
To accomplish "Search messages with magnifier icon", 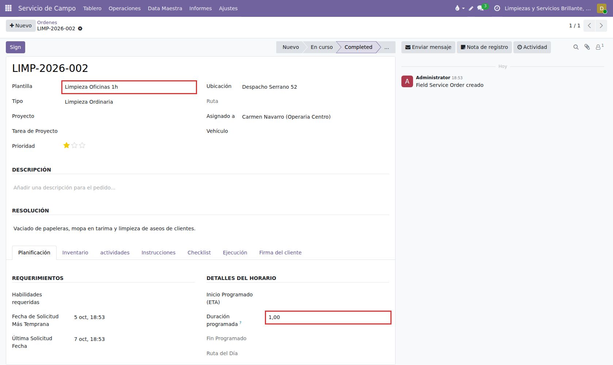I will click(x=576, y=47).
